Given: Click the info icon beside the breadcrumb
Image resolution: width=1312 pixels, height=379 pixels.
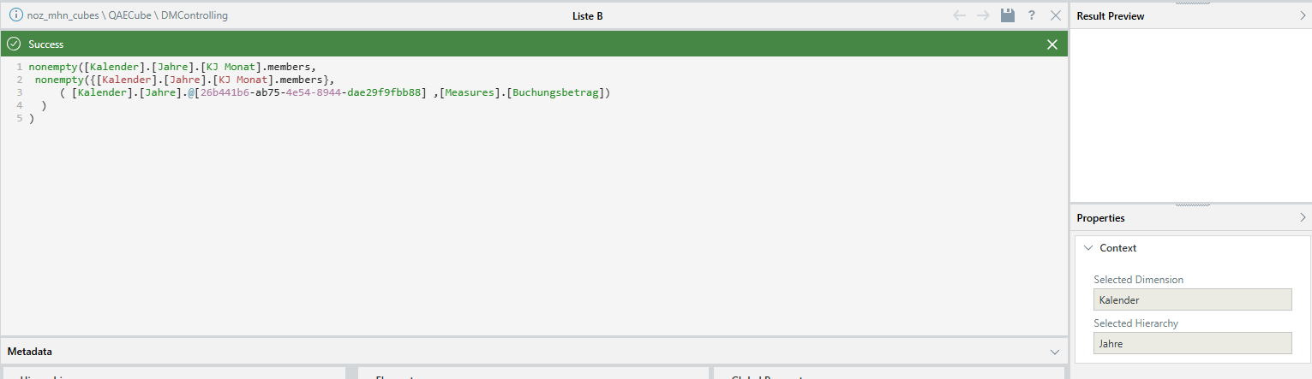Looking at the screenshot, I should tap(15, 15).
